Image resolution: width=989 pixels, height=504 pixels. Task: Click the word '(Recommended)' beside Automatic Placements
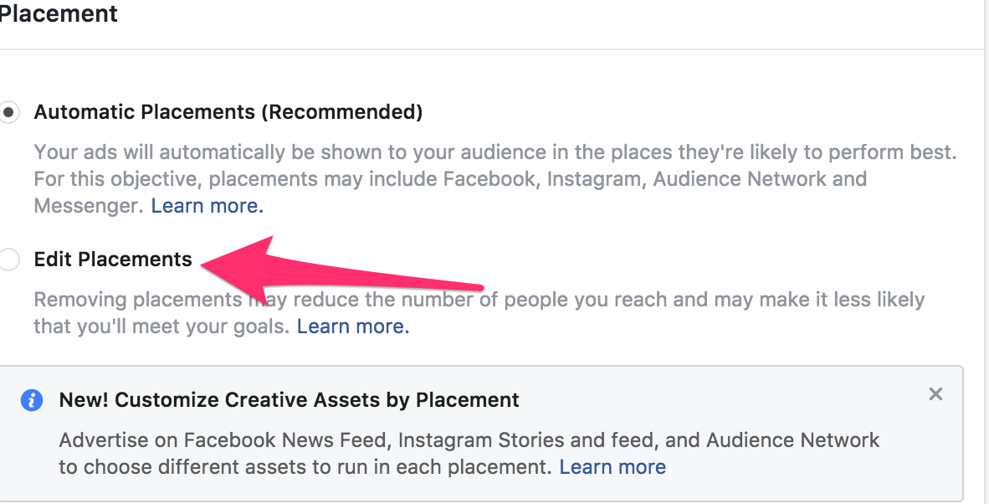click(342, 112)
